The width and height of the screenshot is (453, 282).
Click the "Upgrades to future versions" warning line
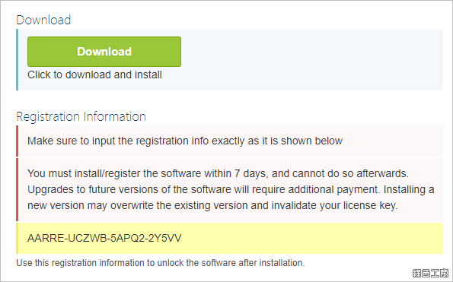point(231,189)
